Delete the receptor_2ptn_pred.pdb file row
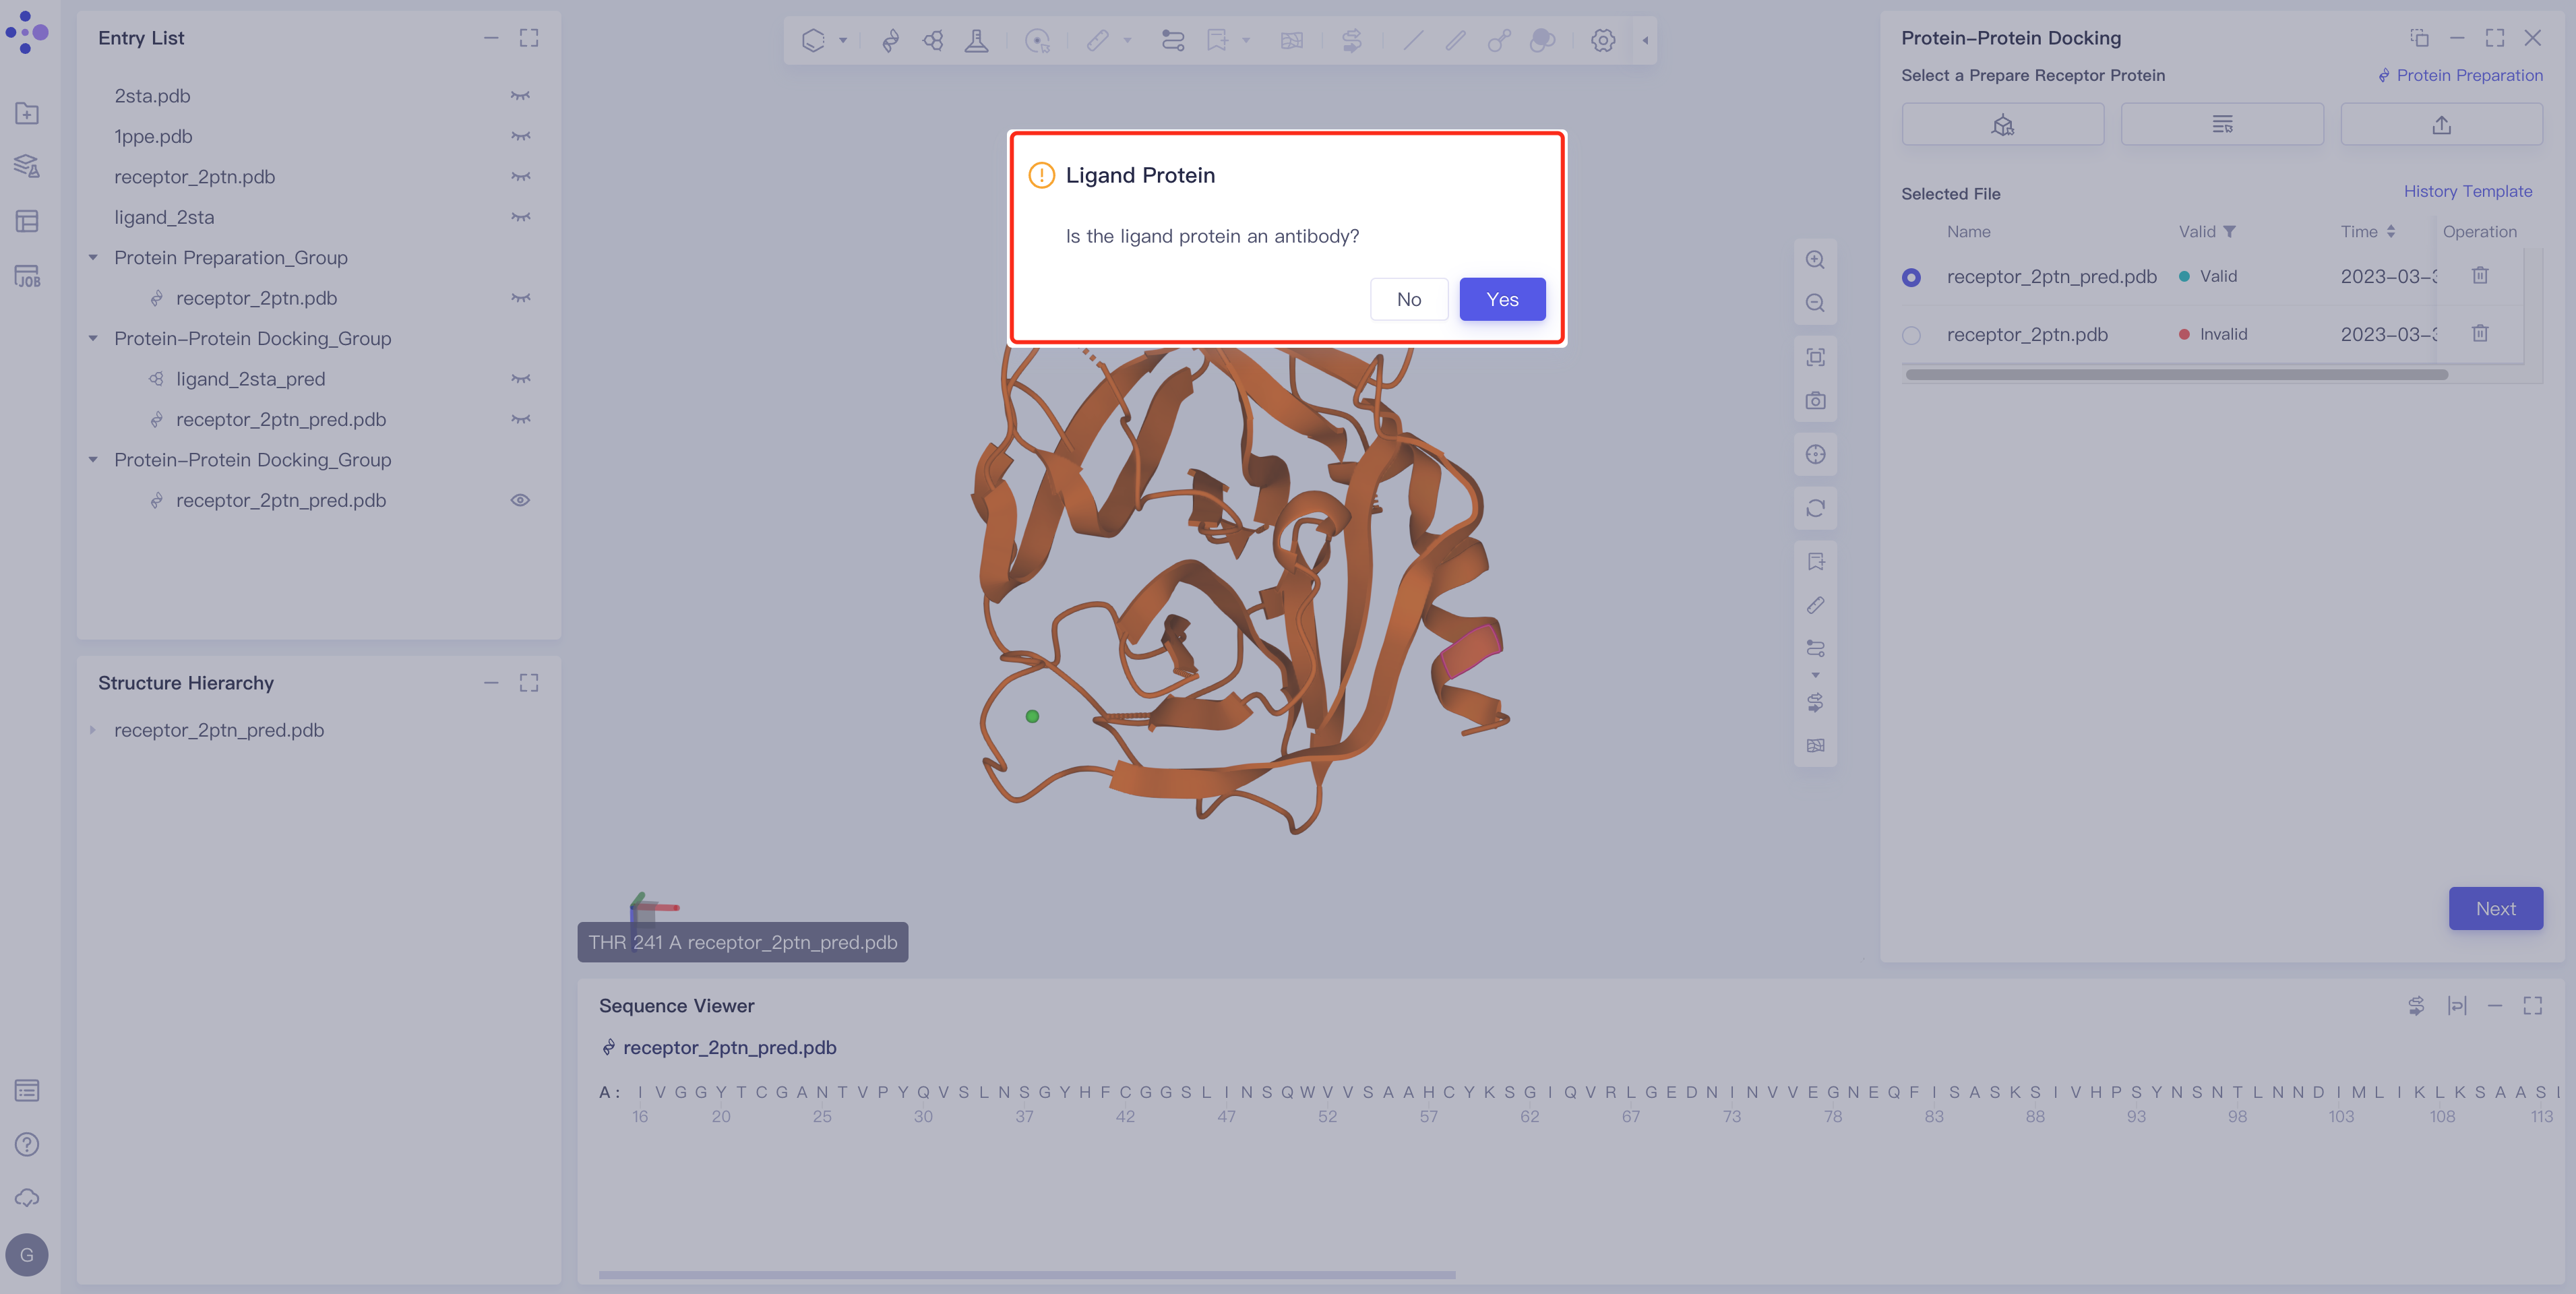The width and height of the screenshot is (2576, 1294). click(x=2480, y=275)
